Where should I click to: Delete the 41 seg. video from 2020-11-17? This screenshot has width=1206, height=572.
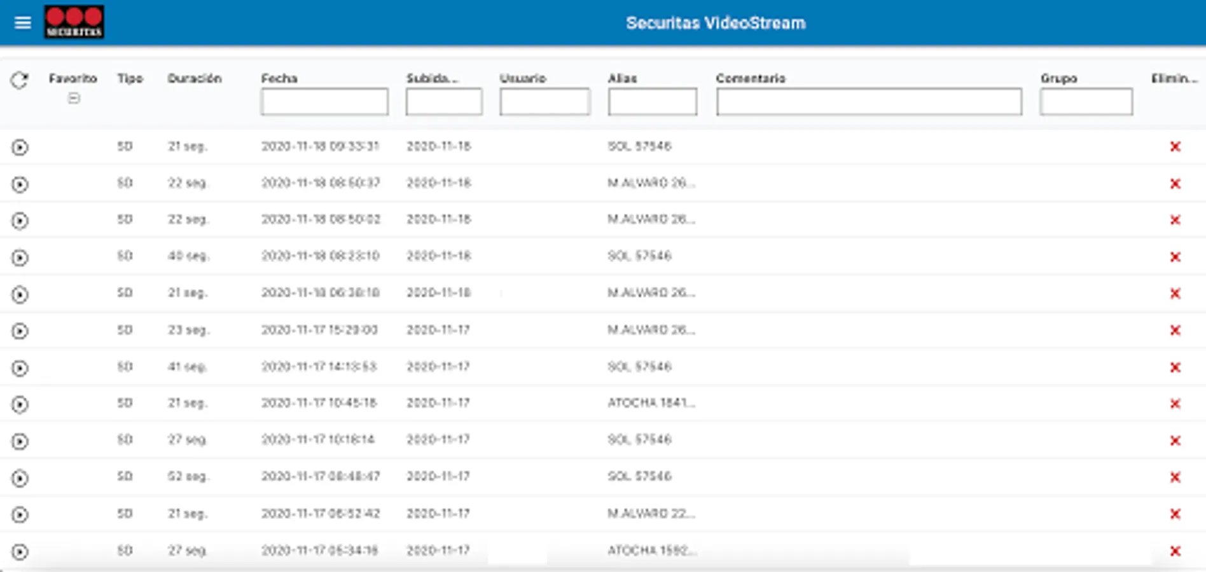point(1175,366)
